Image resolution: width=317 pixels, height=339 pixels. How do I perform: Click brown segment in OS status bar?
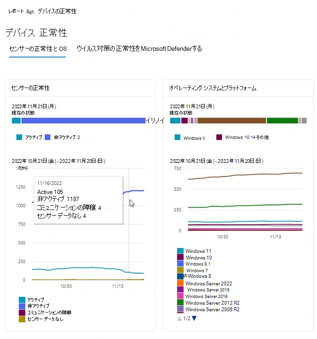tap(232, 121)
